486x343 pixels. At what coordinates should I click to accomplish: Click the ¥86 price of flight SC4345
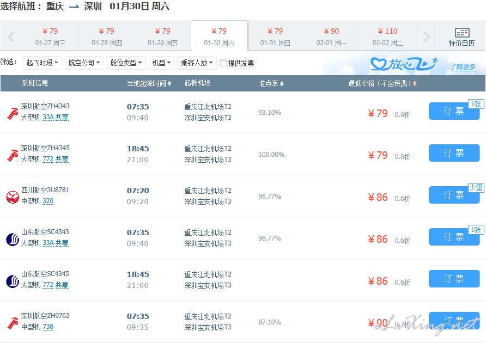pos(378,281)
